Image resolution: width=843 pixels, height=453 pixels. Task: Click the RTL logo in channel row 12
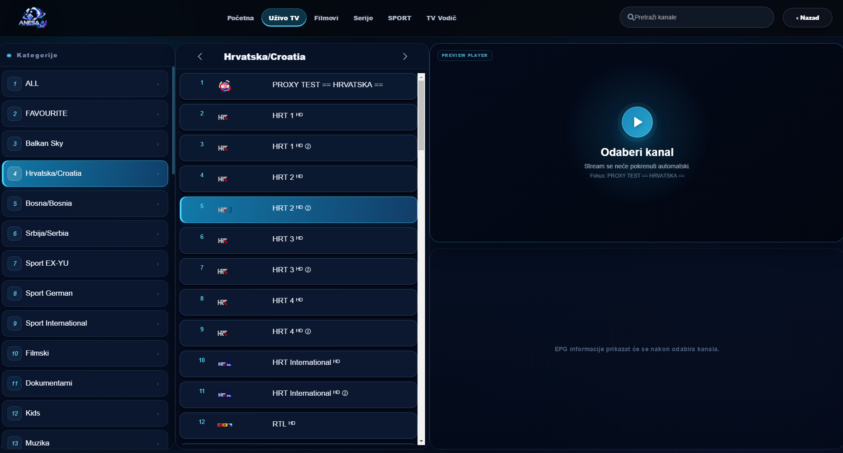click(x=225, y=425)
